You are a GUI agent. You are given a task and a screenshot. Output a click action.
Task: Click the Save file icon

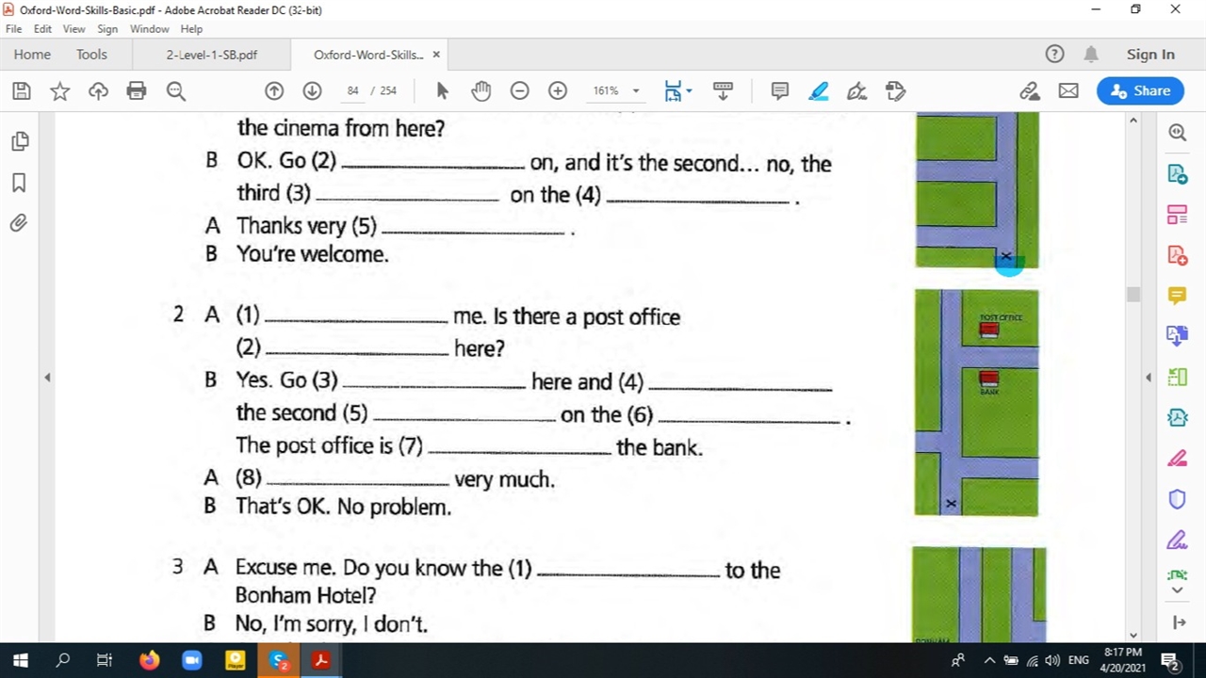pos(22,91)
